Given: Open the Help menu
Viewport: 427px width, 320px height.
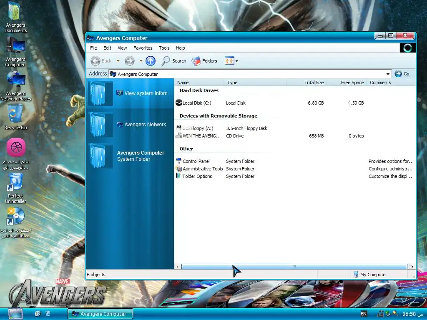Looking at the screenshot, I should (x=180, y=48).
